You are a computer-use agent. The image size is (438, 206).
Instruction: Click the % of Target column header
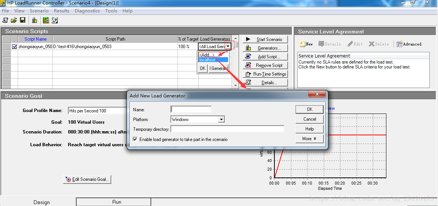click(x=188, y=39)
